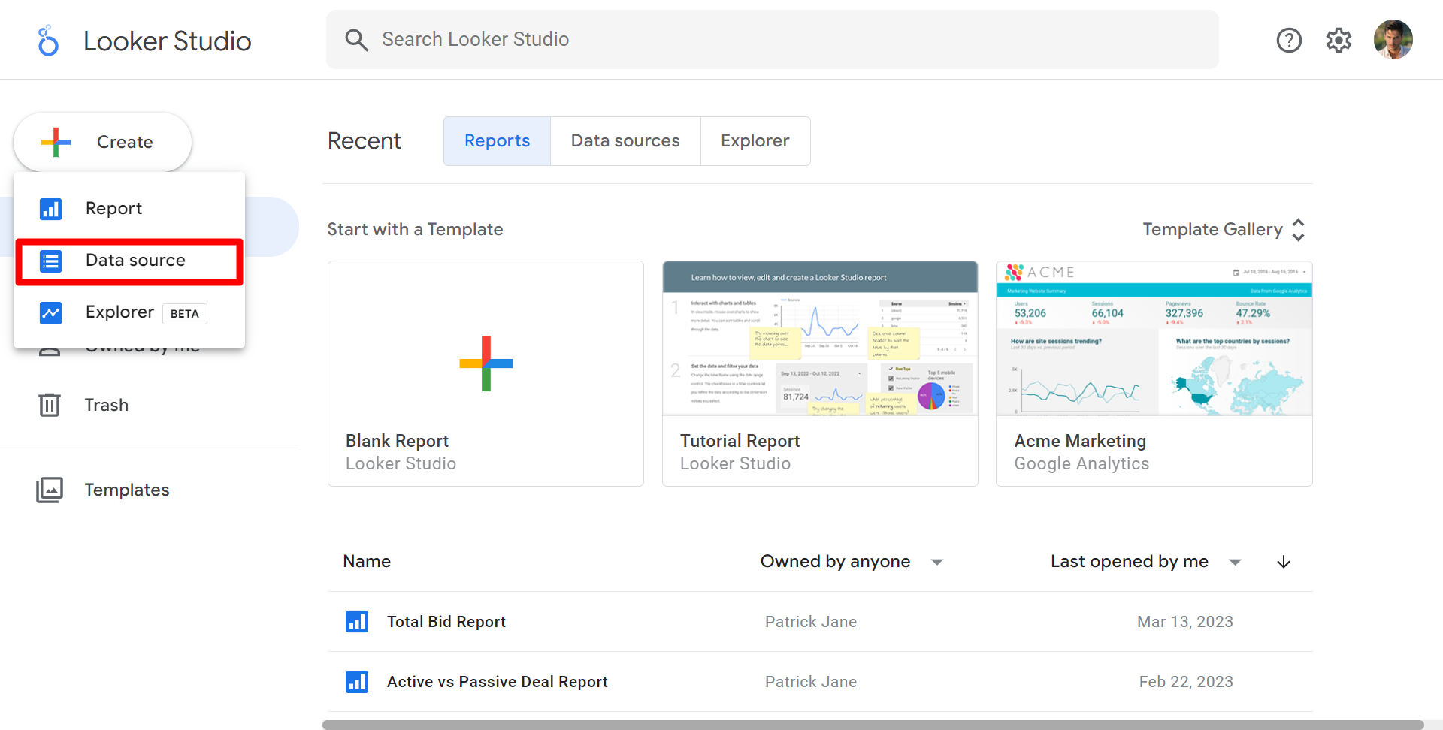
Task: Focus the Search Looker Studio field
Action: click(773, 40)
